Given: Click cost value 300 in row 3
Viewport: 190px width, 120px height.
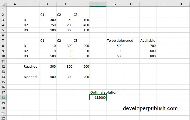Looking at the screenshot, I should coord(53,20).
